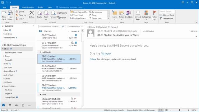This screenshot has height=112, width=199.
Task: Flag the 'Make Sure to Vote!' message
Action: [x=76, y=35]
